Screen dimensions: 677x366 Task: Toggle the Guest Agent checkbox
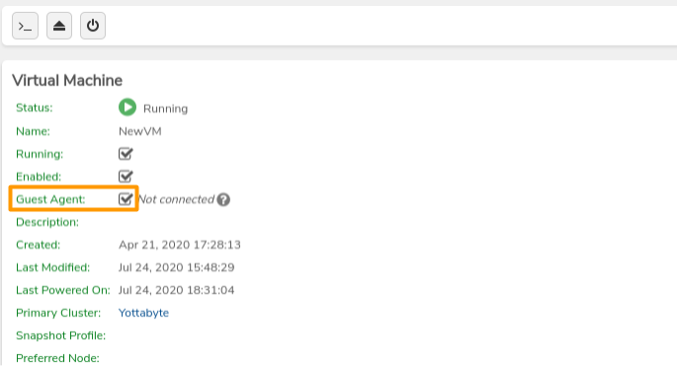(x=126, y=198)
